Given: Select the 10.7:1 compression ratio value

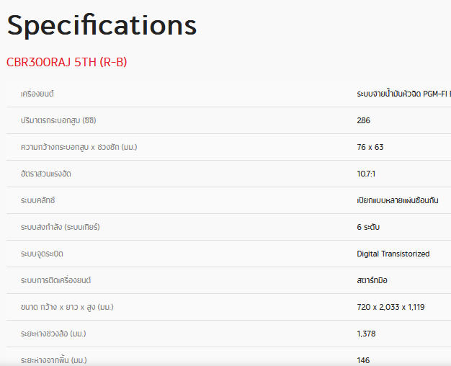Looking at the screenshot, I should tap(366, 174).
